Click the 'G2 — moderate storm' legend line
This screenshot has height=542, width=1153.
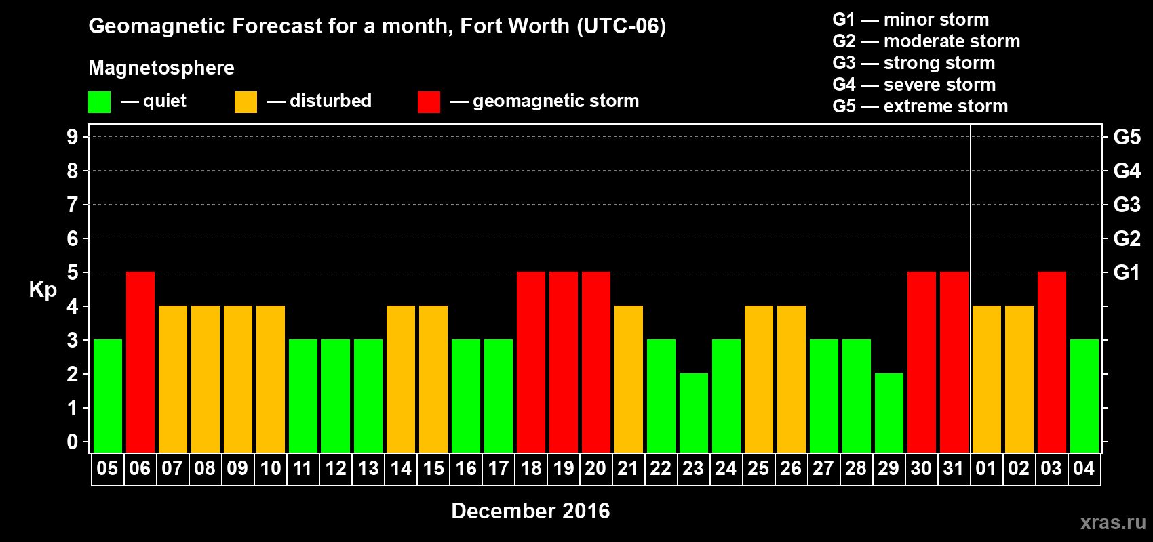click(926, 41)
